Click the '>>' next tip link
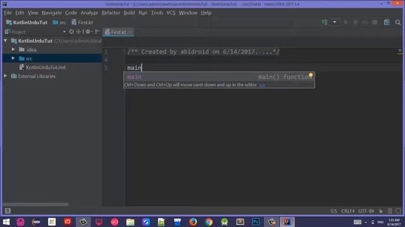Screen dimensions: 405x227 click(262, 84)
